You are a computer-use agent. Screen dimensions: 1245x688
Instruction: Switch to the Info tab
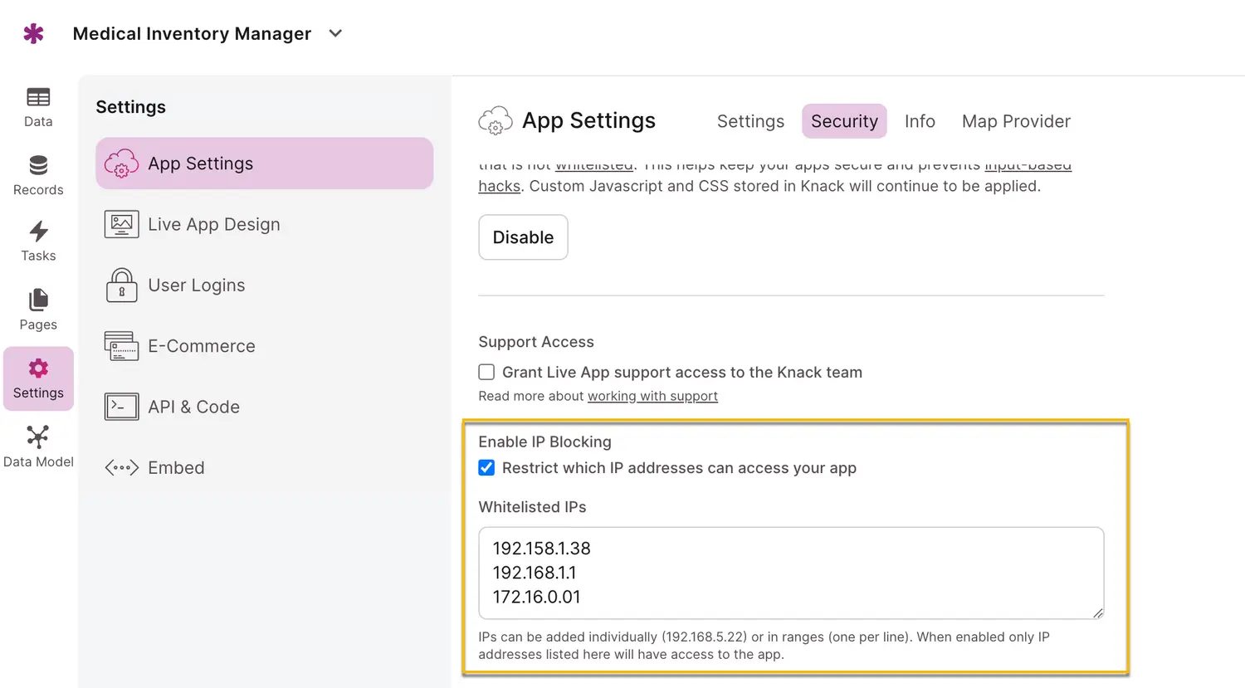919,121
